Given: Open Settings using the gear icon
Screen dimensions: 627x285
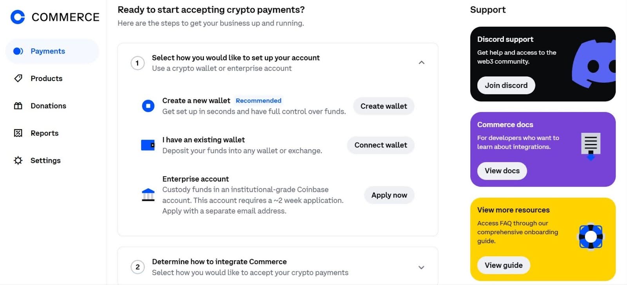Looking at the screenshot, I should click(x=18, y=161).
